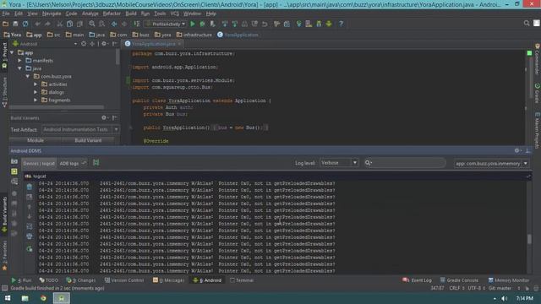The height and width of the screenshot is (304, 541).
Task: Expand the activities package
Action: pyautogui.click(x=36, y=84)
